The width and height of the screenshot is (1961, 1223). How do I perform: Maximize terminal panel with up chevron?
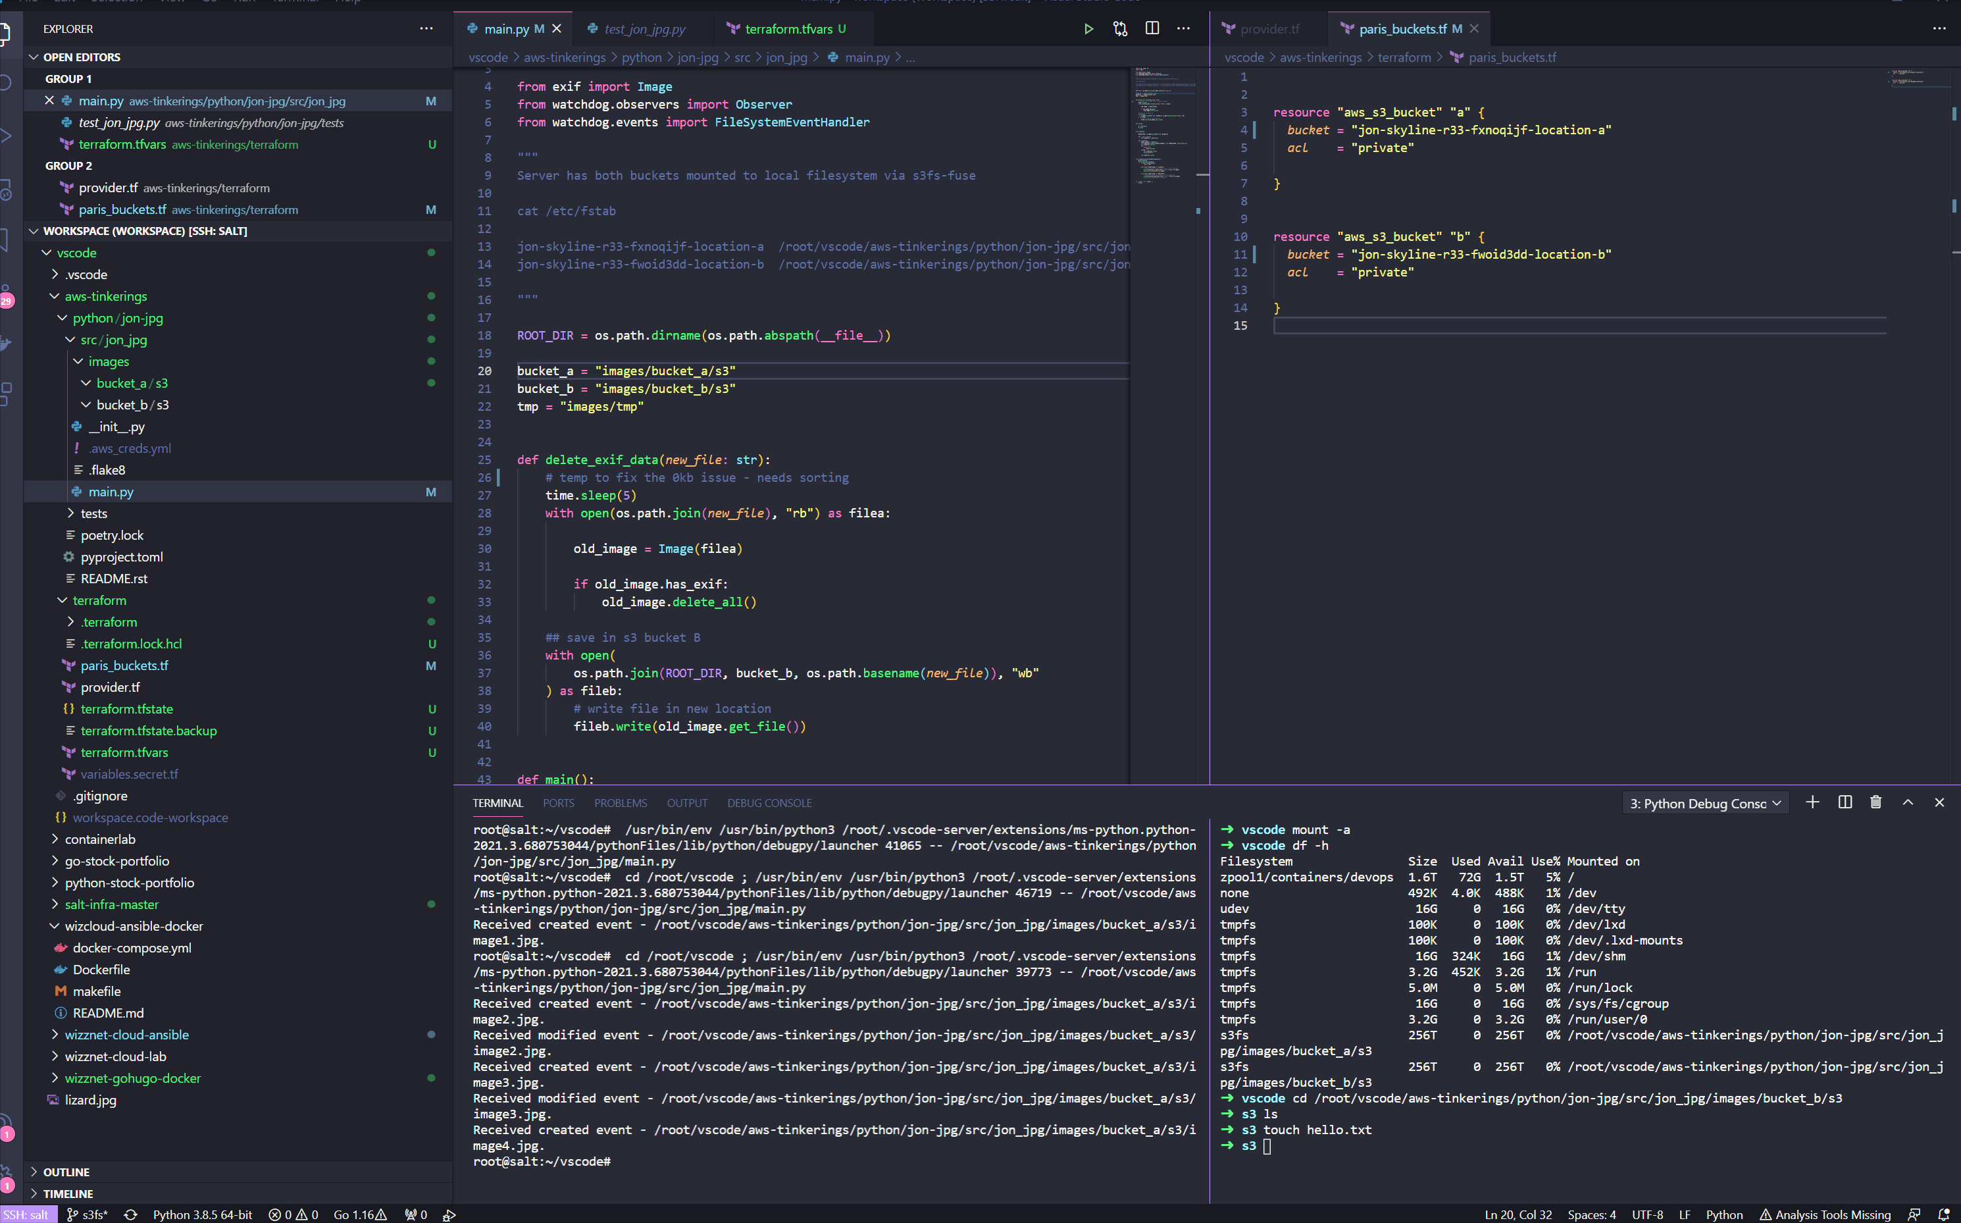1908,802
